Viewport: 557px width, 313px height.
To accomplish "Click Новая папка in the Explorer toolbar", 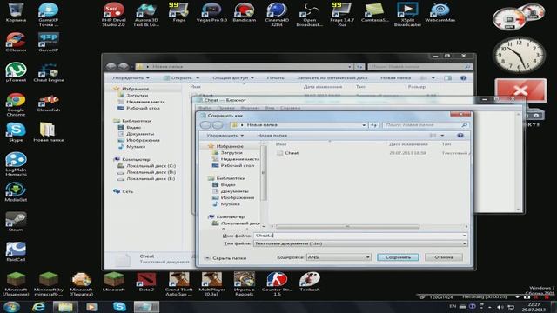I will pos(396,77).
